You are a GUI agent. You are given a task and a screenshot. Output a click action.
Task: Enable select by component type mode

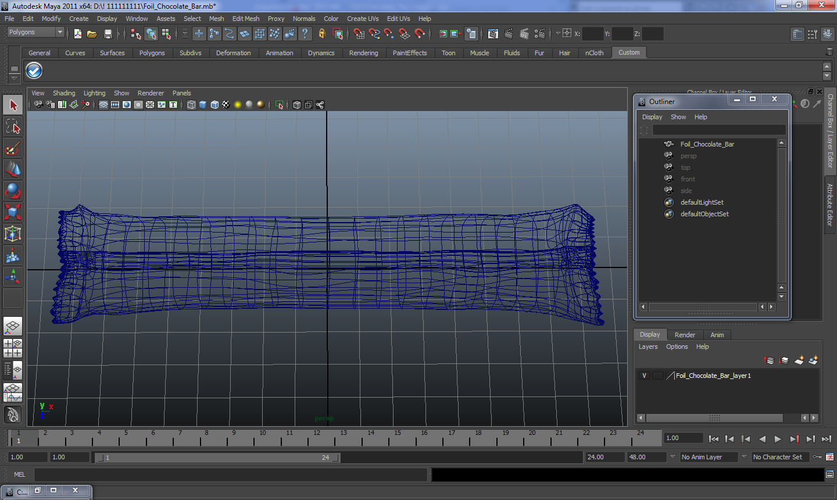click(x=166, y=34)
